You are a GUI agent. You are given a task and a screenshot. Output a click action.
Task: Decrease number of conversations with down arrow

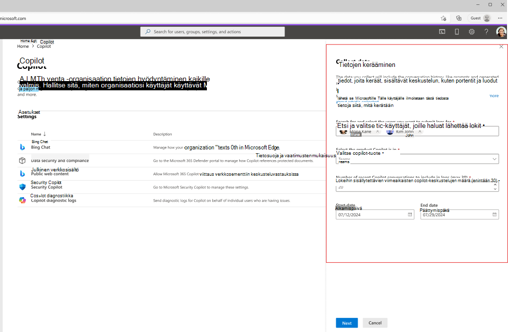coord(495,189)
